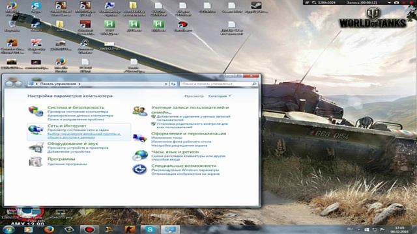Click the Back navigation button
417x234 pixels.
9,84
